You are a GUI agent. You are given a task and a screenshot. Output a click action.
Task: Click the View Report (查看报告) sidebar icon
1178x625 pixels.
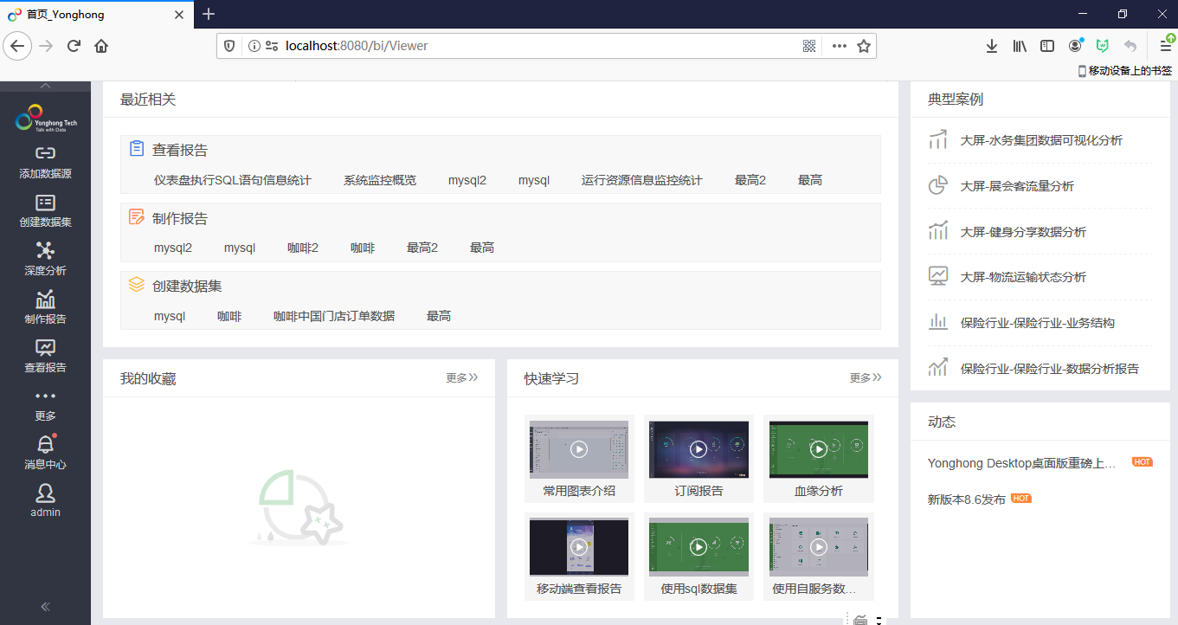point(45,348)
